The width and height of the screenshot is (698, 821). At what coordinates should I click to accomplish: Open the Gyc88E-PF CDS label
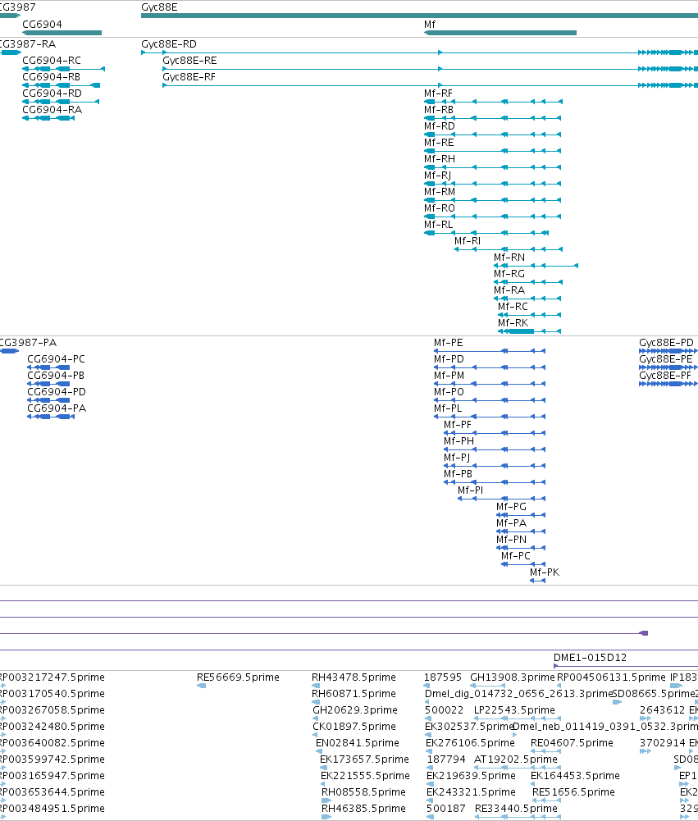click(665, 376)
